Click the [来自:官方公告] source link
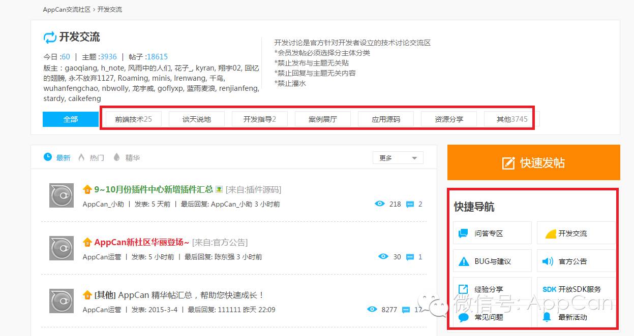The width and height of the screenshot is (634, 336). [x=220, y=242]
